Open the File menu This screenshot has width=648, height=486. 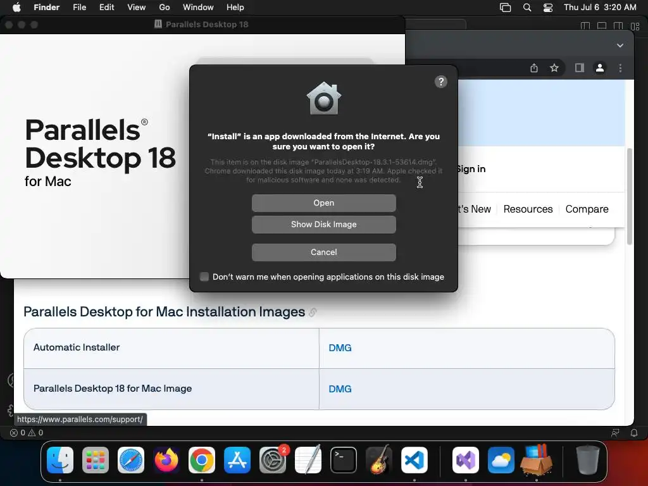point(79,7)
